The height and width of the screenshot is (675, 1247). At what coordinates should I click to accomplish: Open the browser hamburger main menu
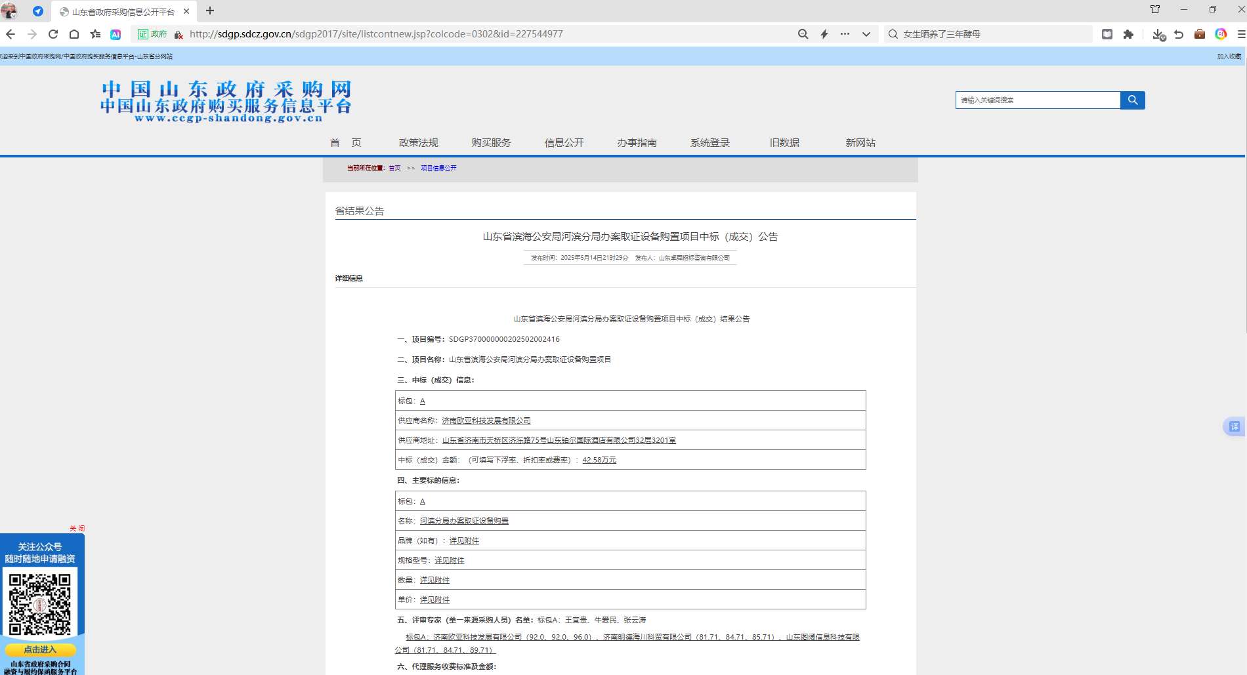coord(1240,34)
